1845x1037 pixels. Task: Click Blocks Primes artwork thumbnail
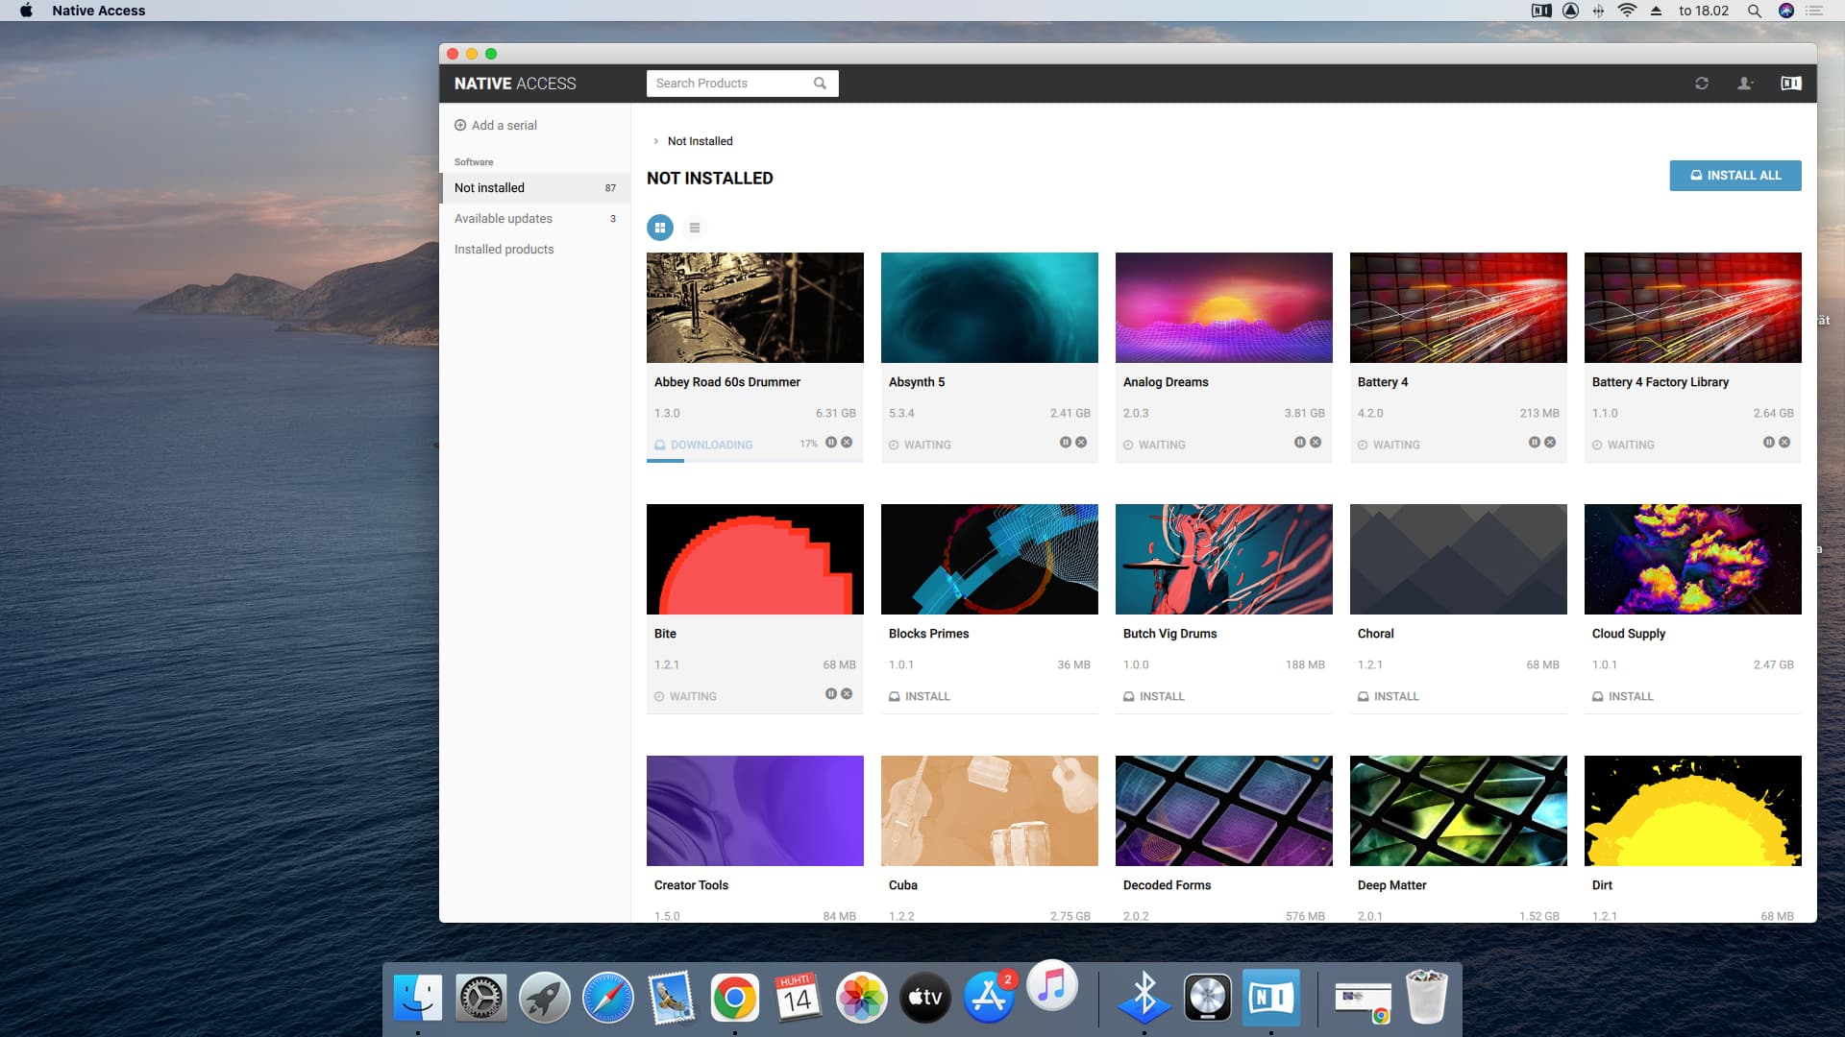[x=990, y=560]
